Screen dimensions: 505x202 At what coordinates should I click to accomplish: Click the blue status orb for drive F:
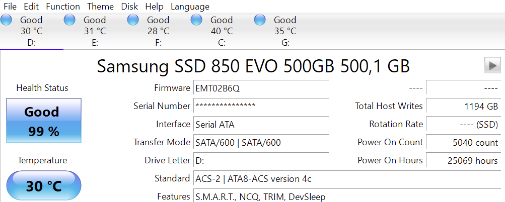(133, 20)
